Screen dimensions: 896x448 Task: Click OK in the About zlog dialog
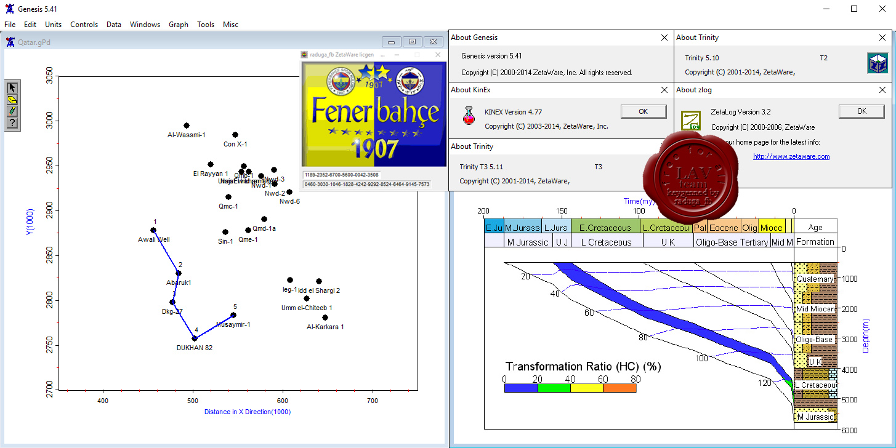coord(862,111)
